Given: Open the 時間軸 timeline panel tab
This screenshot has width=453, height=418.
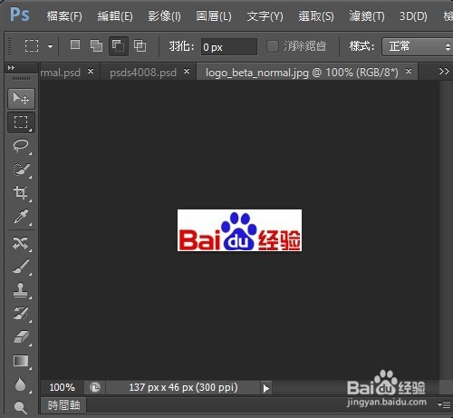Looking at the screenshot, I should point(63,405).
